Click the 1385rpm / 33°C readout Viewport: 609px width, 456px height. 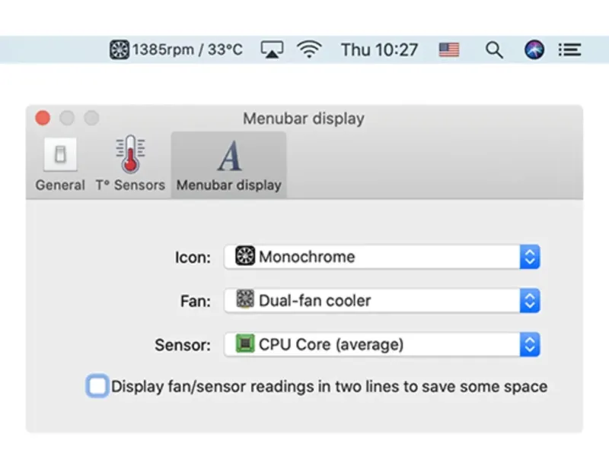coord(187,50)
